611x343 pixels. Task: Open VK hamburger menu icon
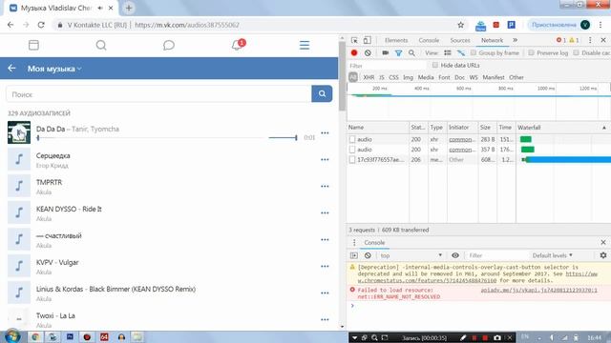(305, 45)
